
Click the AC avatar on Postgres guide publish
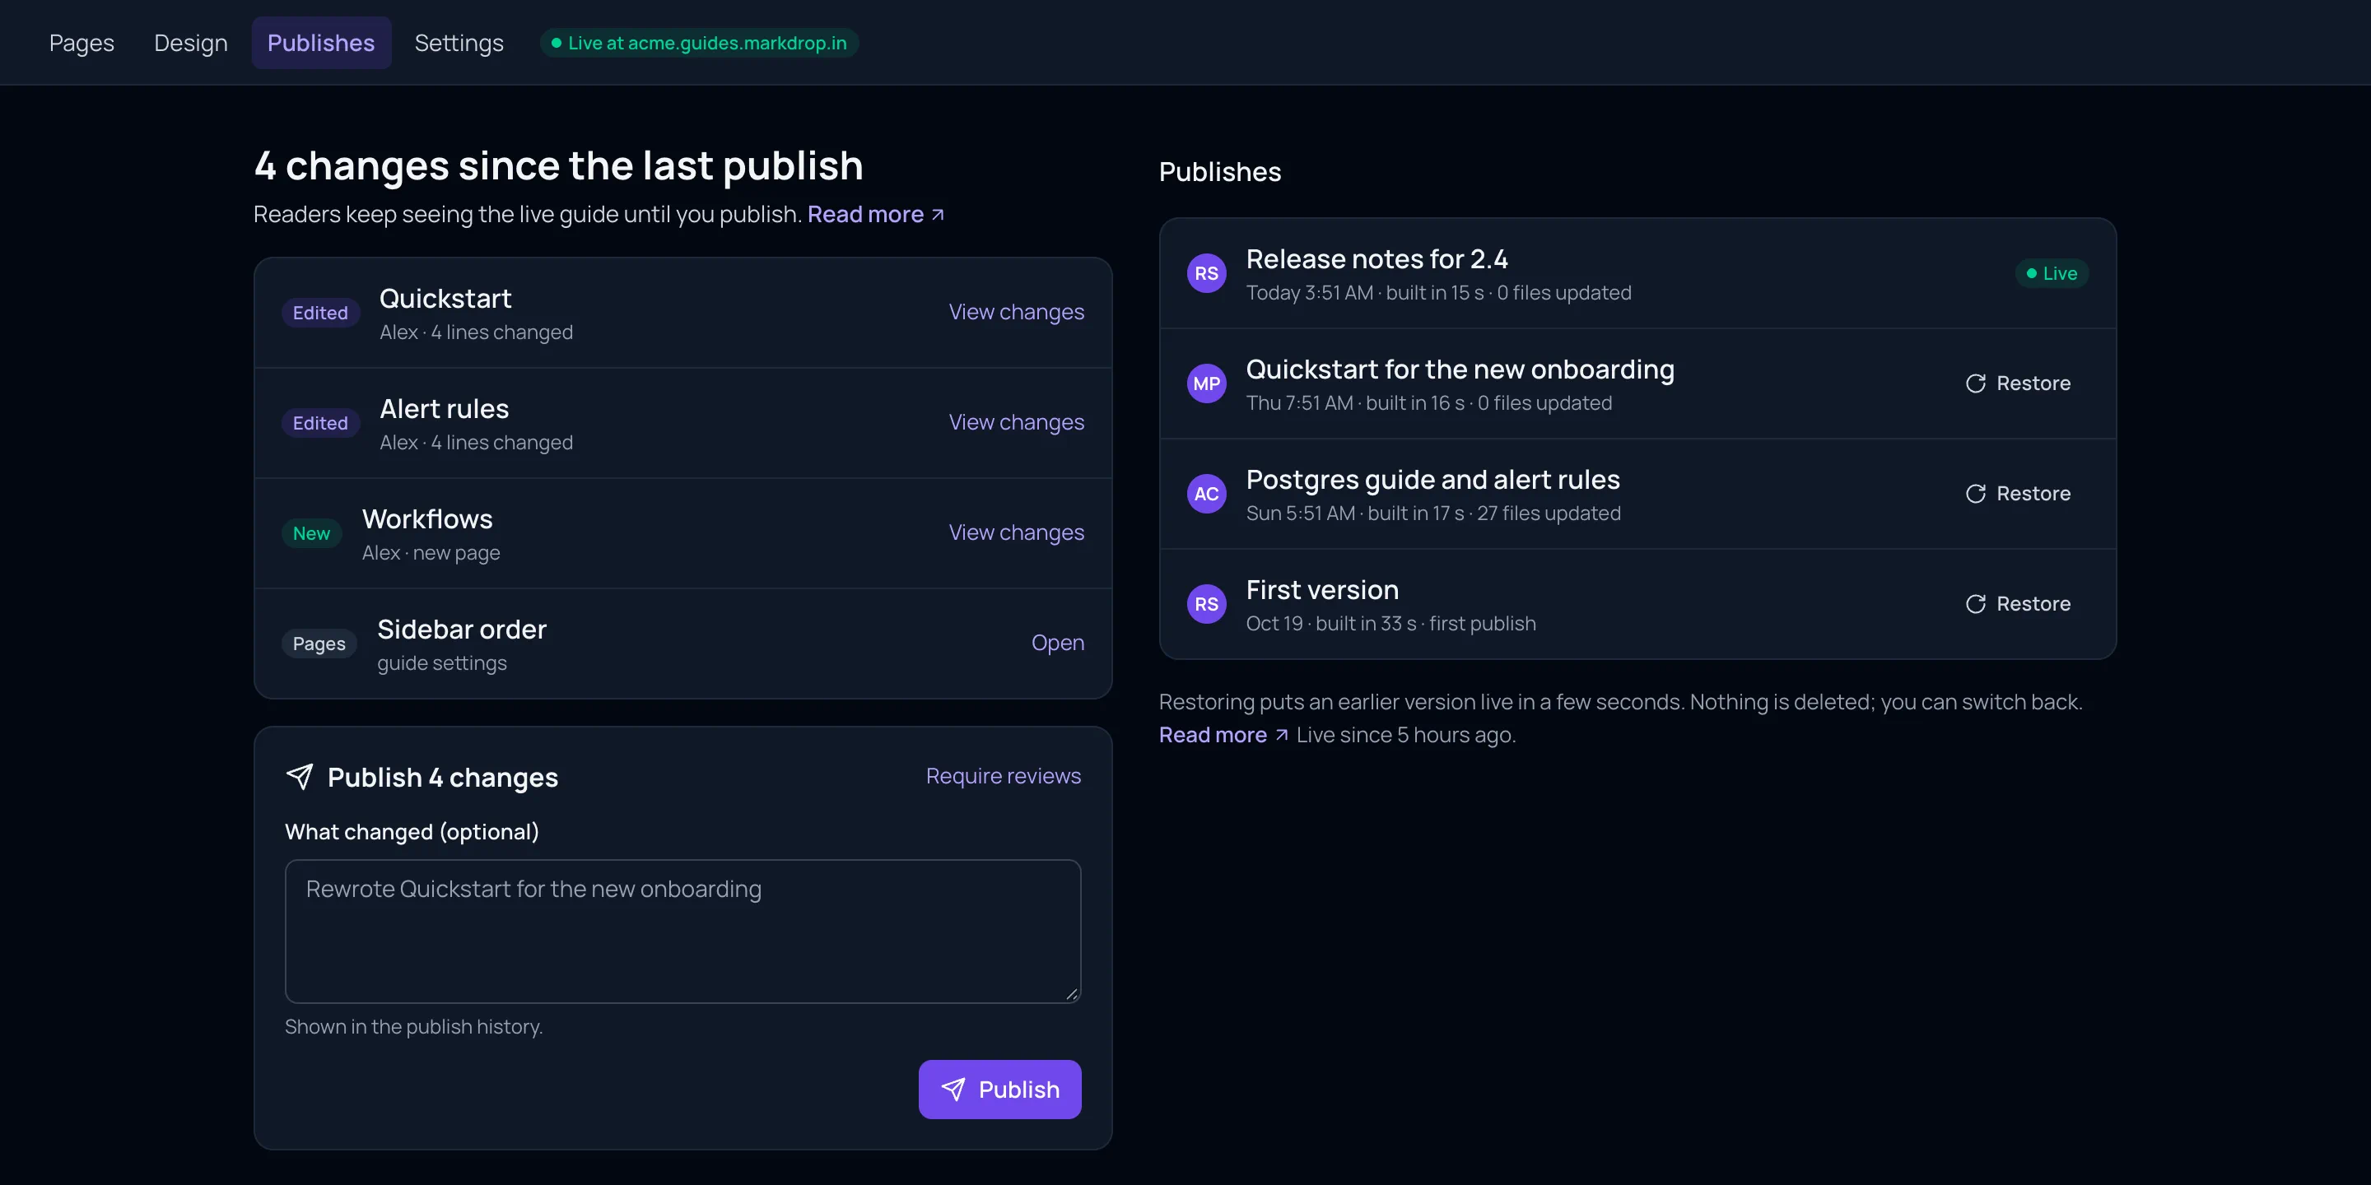coord(1207,494)
